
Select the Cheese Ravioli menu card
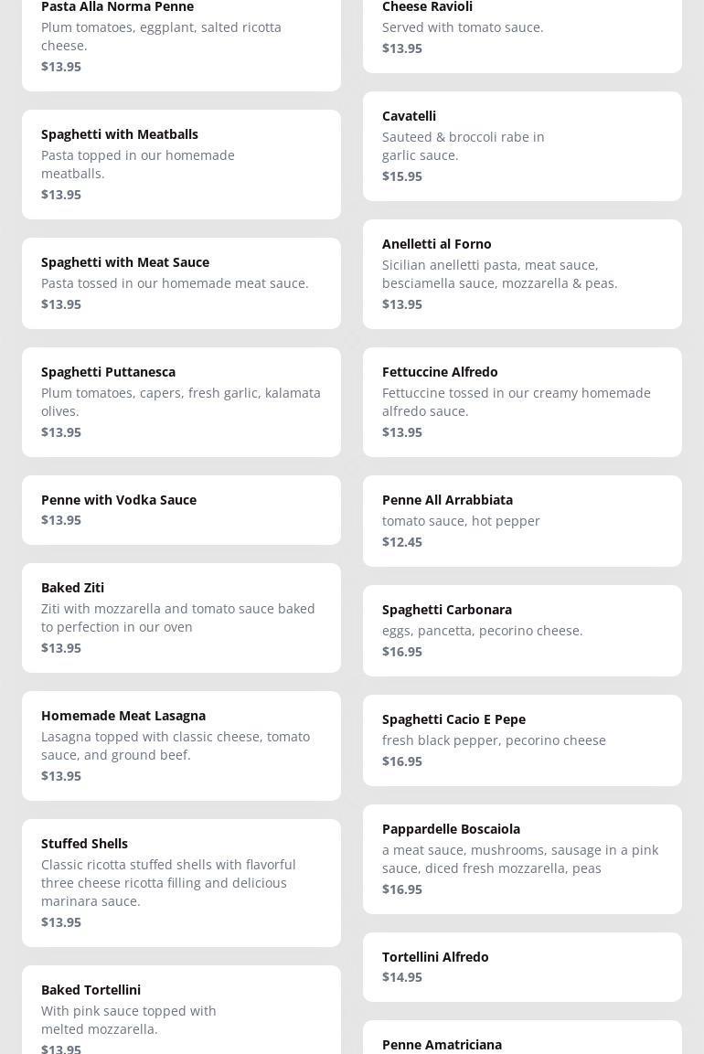coord(522,27)
